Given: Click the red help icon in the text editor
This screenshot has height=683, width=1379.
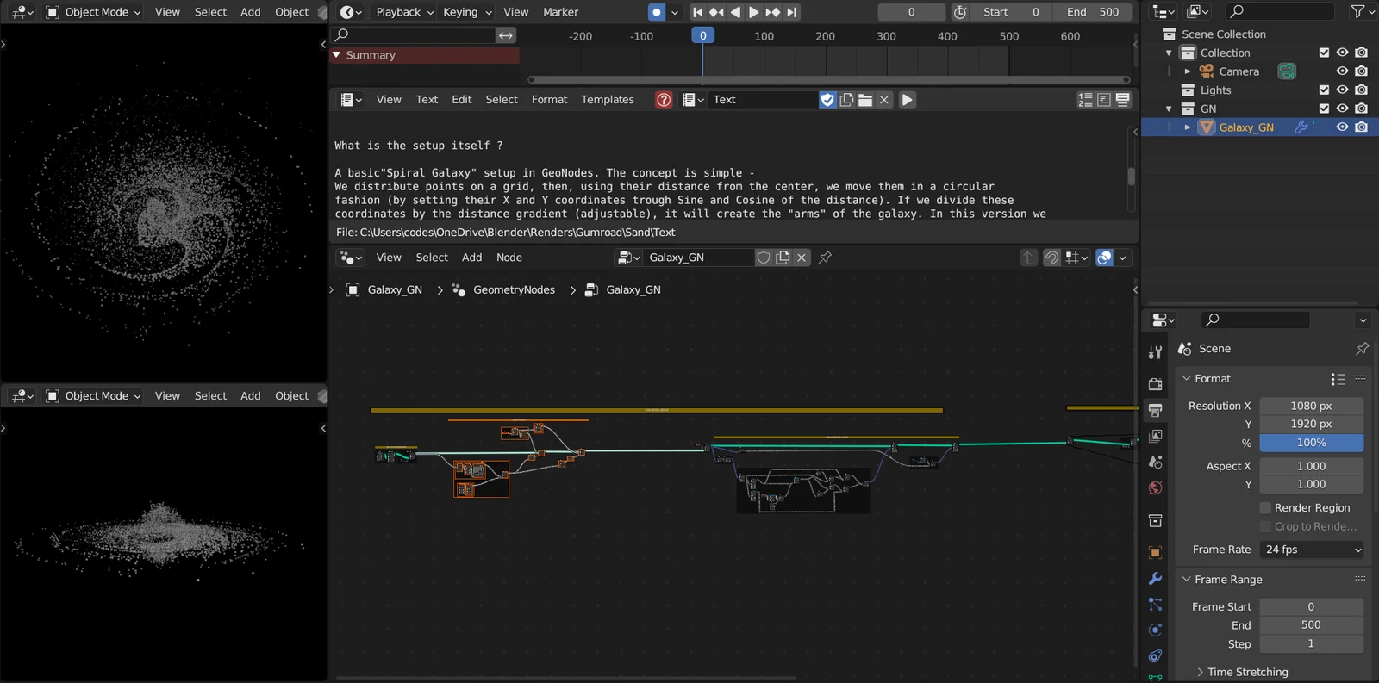Looking at the screenshot, I should 664,100.
